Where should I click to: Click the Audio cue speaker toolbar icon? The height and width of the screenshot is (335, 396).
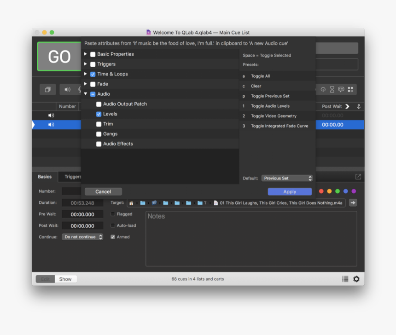click(x=67, y=90)
